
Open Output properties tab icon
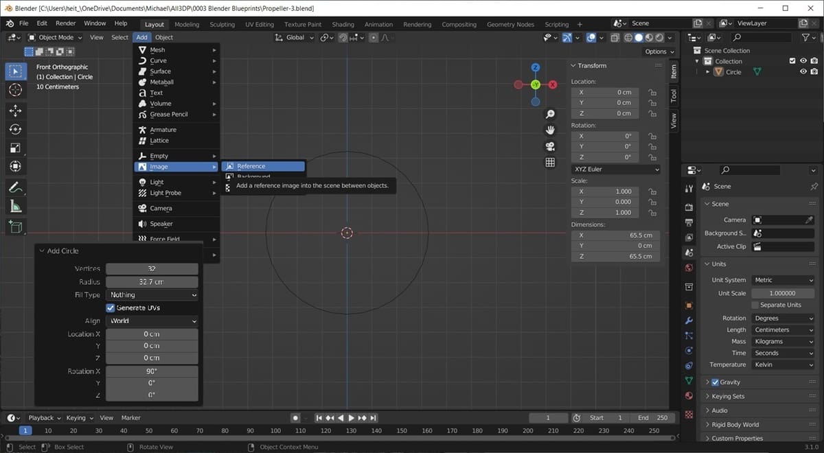(x=689, y=222)
